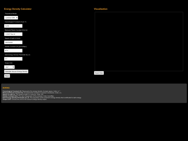Focus the Dark Energy Density Parameter input

click(13, 59)
